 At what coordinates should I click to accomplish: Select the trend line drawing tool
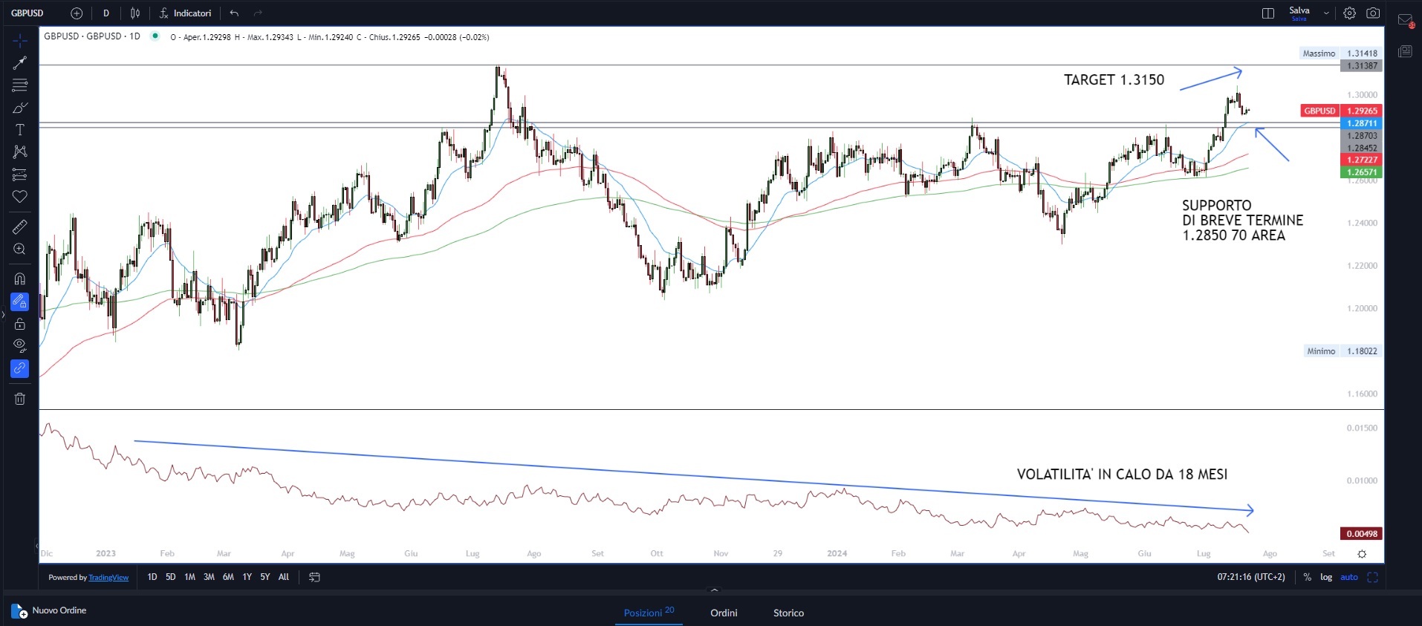[x=20, y=63]
